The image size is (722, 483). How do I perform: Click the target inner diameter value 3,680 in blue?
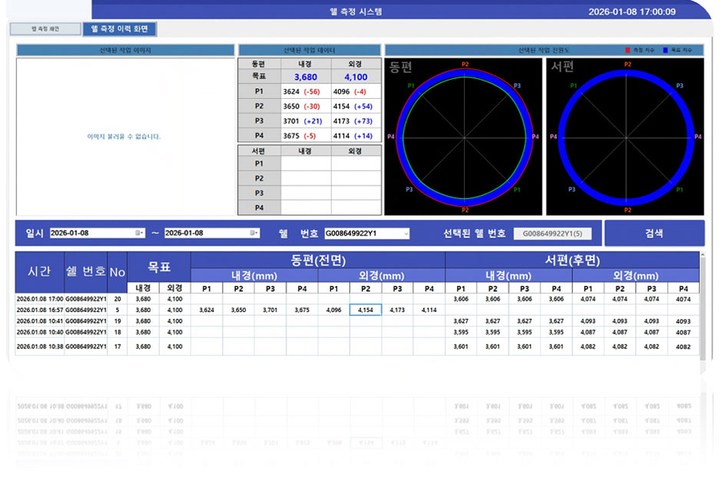pos(306,77)
